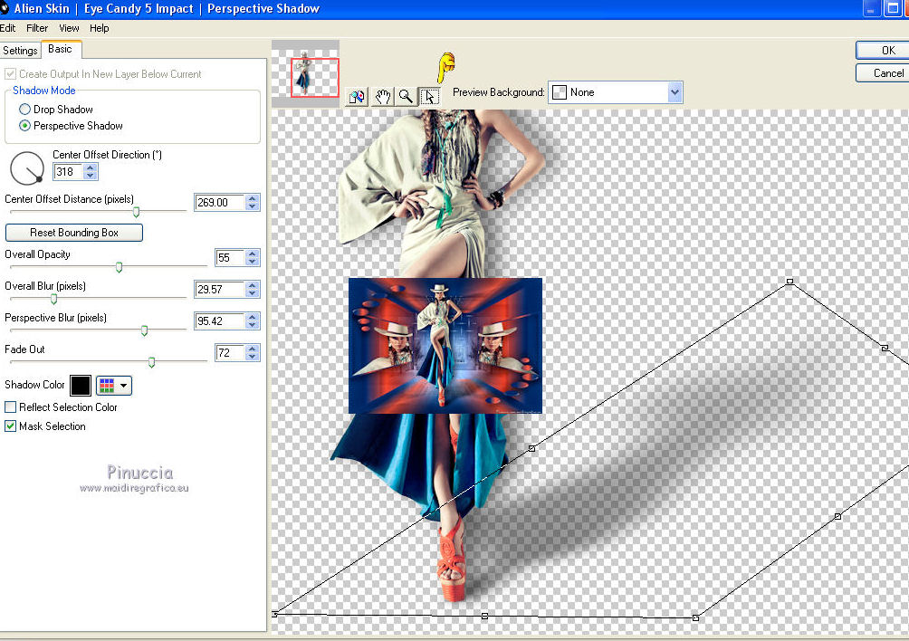Click the Overall Blur spinner arrows
Viewport: 909px width, 641px height.
252,289
